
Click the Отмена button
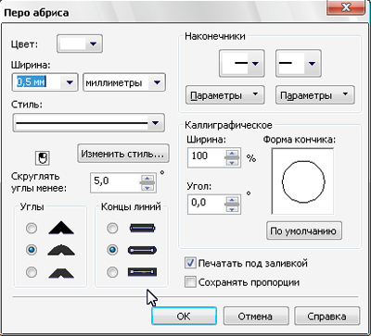pos(256,316)
